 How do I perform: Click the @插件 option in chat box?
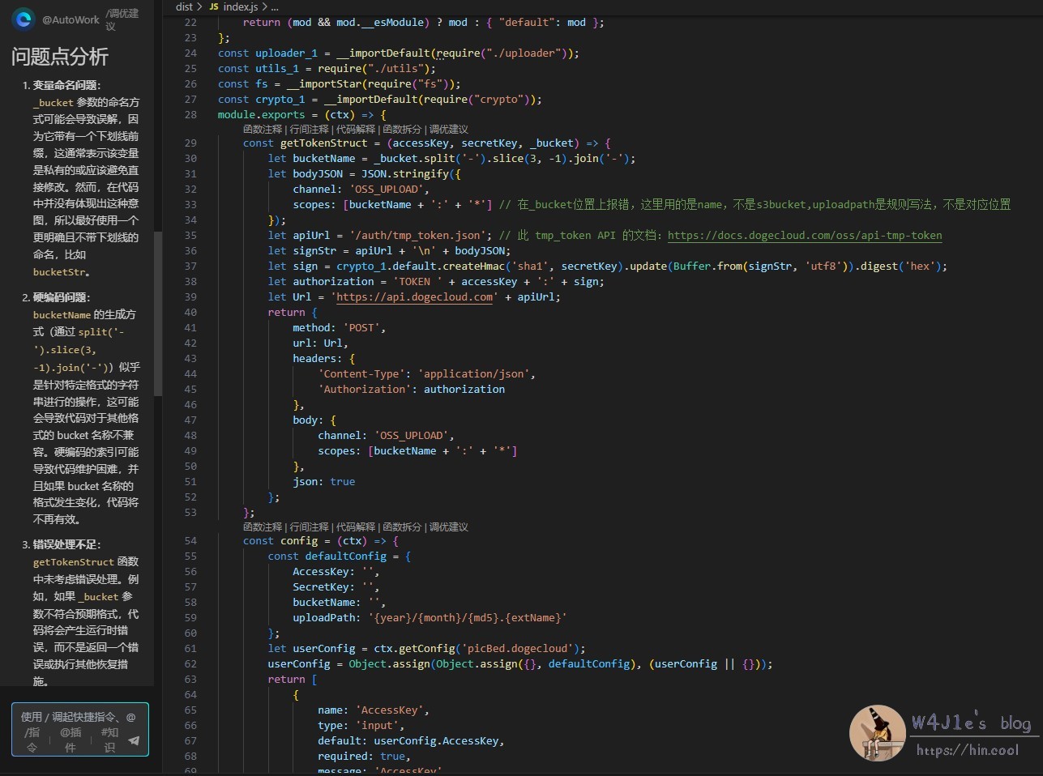[71, 740]
